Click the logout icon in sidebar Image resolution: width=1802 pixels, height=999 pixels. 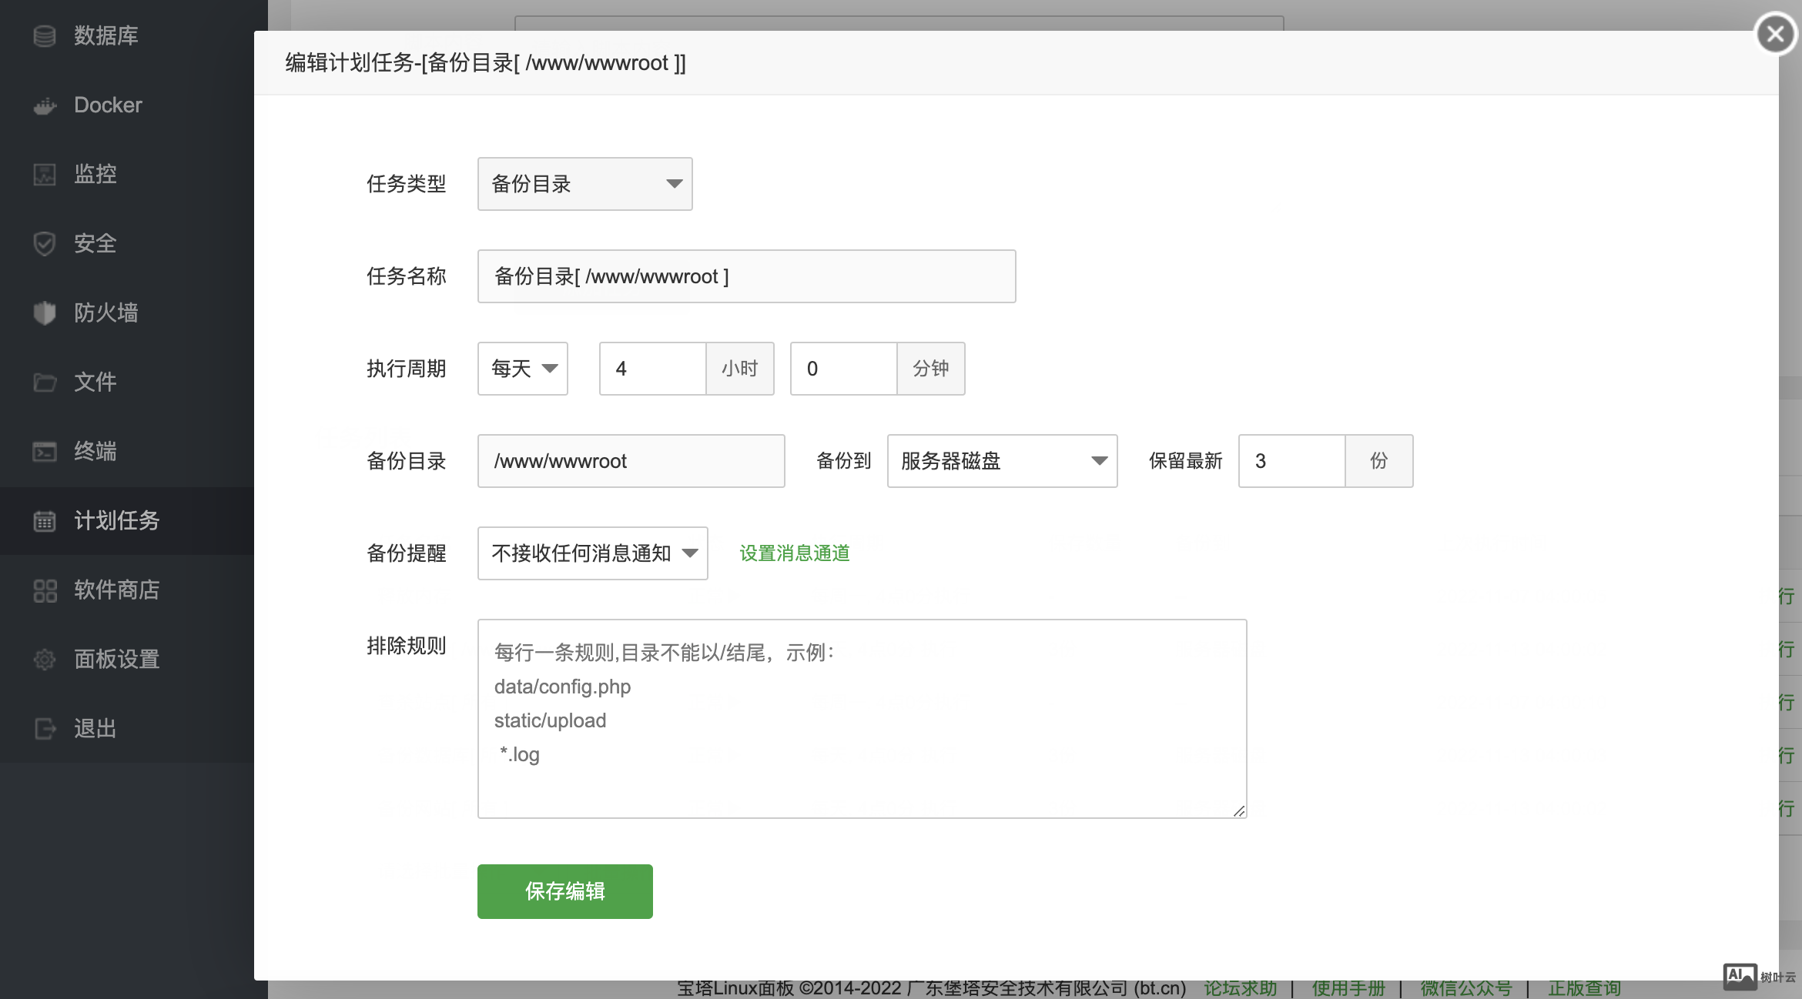click(x=45, y=729)
